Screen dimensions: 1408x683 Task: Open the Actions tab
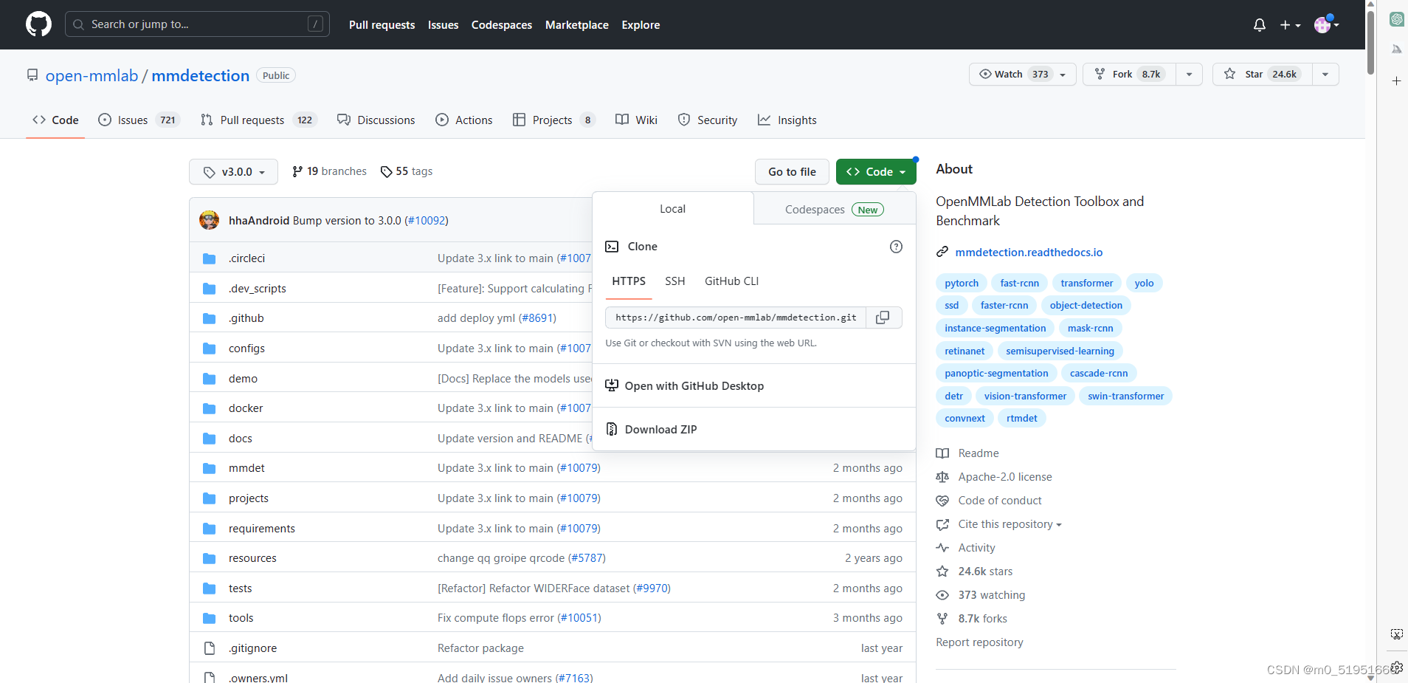pos(464,120)
